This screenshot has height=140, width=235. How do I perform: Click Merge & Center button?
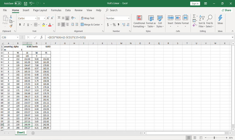[x=90, y=25]
